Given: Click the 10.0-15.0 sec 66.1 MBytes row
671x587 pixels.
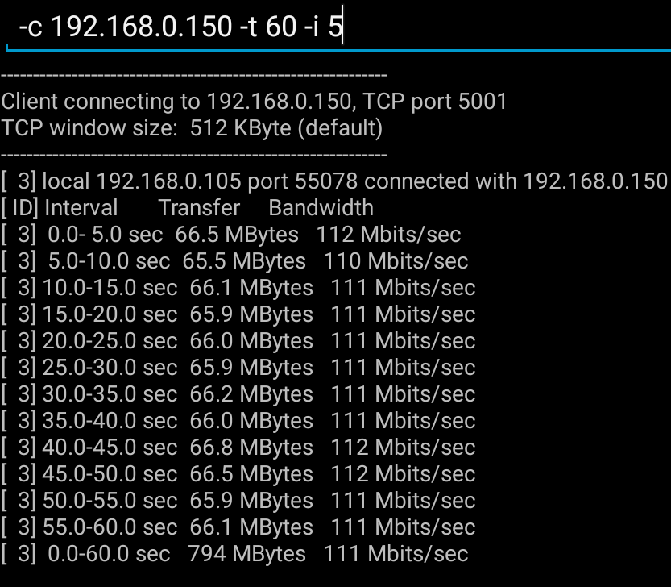Looking at the screenshot, I should [238, 288].
